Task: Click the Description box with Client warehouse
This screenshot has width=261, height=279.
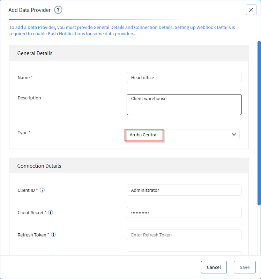Action: pyautogui.click(x=184, y=105)
